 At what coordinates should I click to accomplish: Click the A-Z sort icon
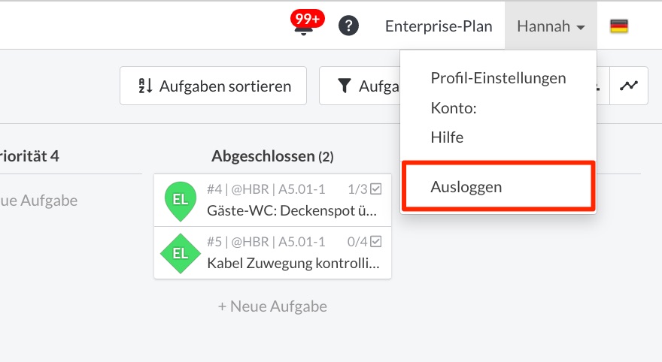pyautogui.click(x=145, y=86)
